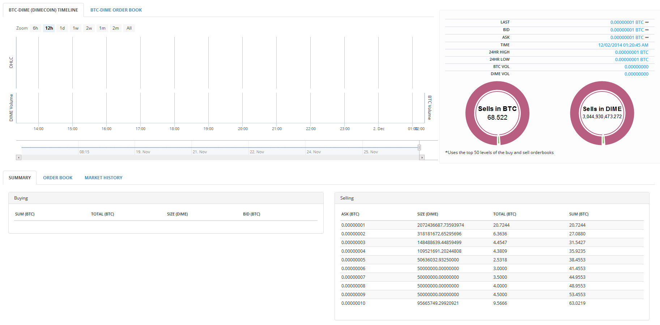The height and width of the screenshot is (325, 660).
Task: Sort Selling table by TOTAL (BTC) header
Action: click(504, 214)
